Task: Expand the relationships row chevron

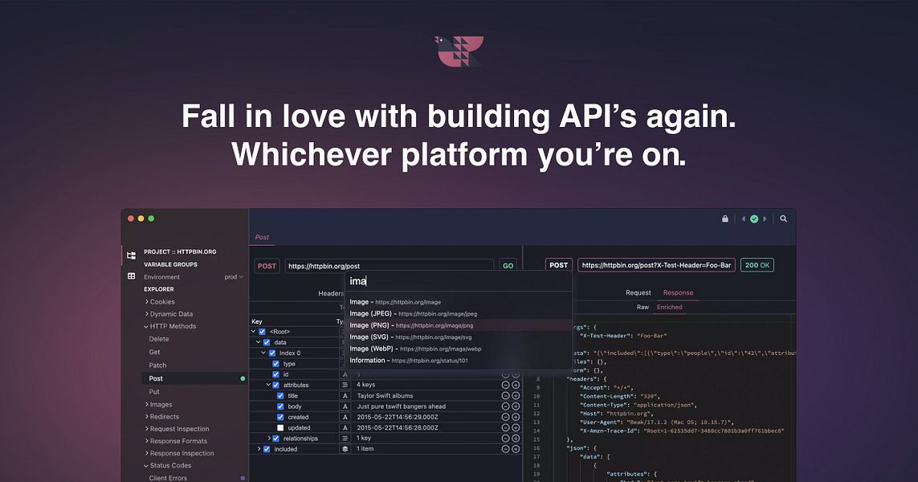Action: pos(269,438)
